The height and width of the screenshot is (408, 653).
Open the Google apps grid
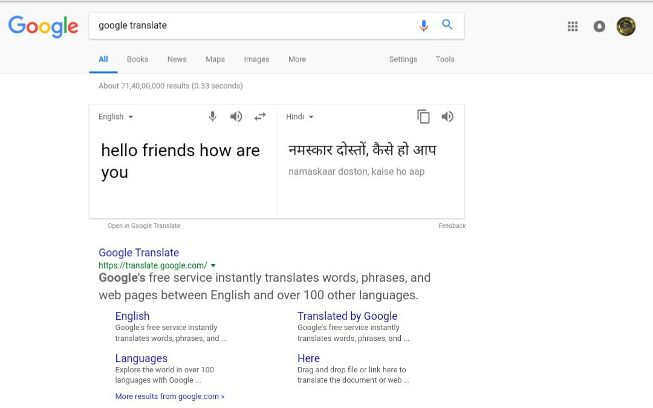point(573,26)
